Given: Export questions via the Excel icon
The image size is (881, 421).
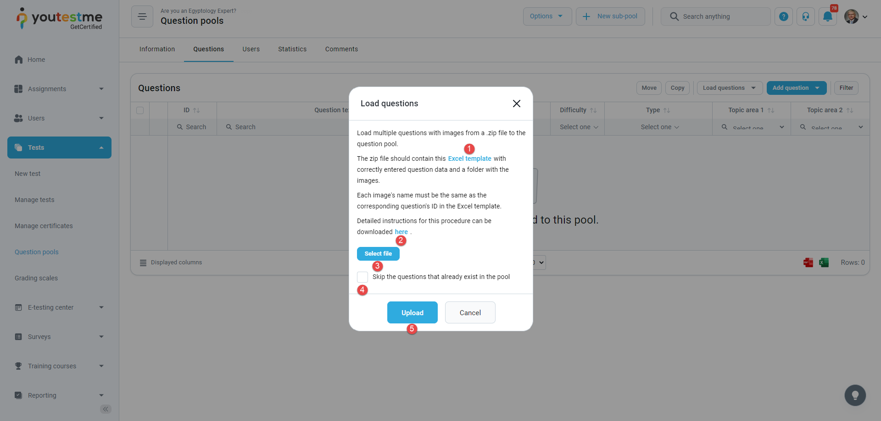Looking at the screenshot, I should [824, 262].
